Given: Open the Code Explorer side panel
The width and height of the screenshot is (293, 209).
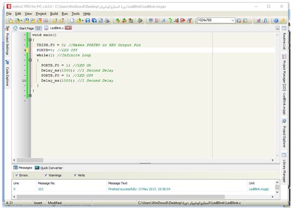Looking at the screenshot, I should tap(7, 73).
